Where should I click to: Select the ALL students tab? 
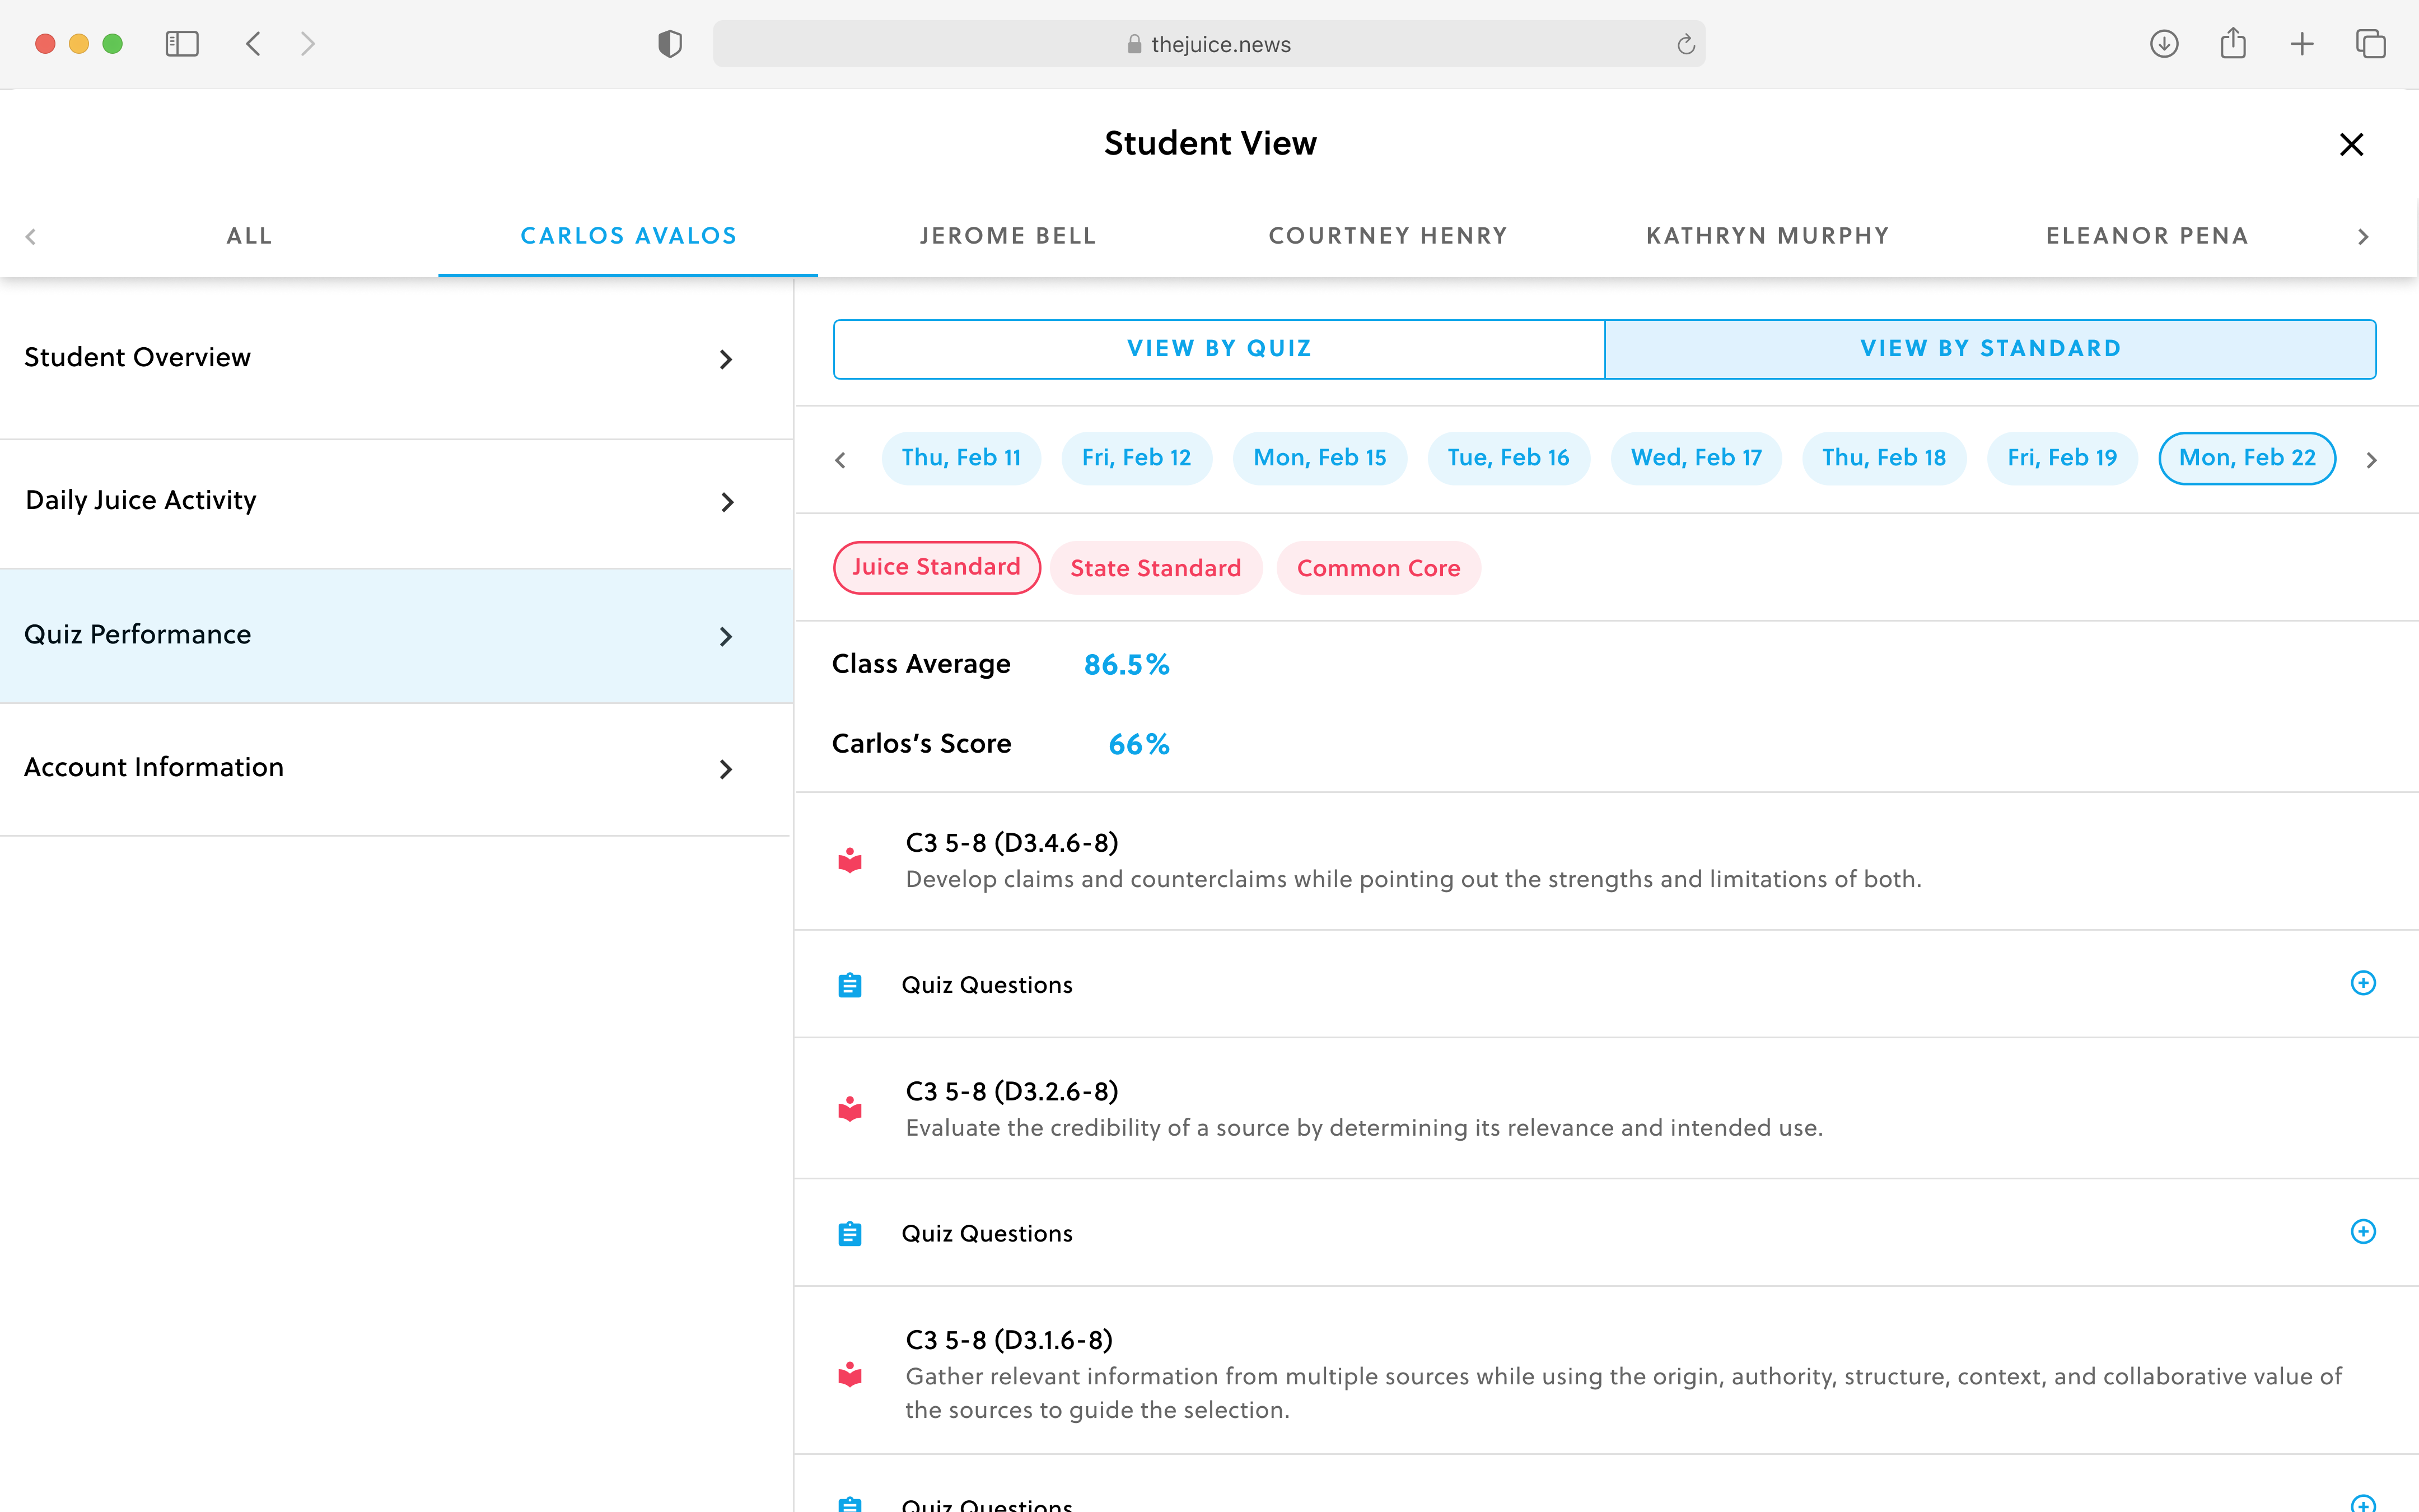tap(249, 236)
